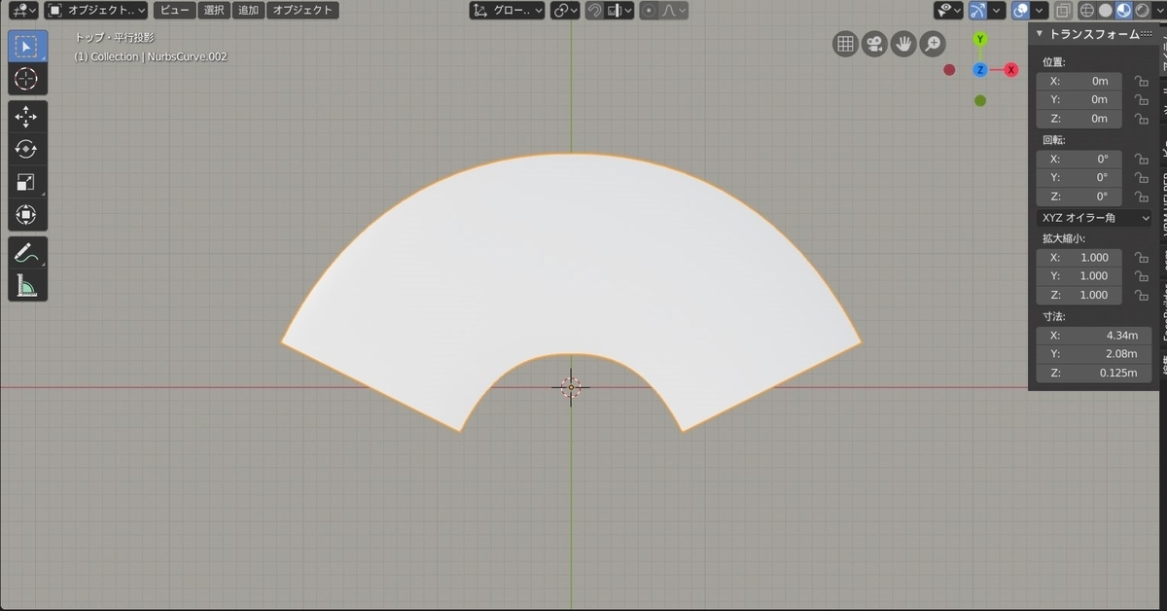Screen dimensions: 1167x611
Task: Open the object mode dropdown
Action: tap(97, 11)
